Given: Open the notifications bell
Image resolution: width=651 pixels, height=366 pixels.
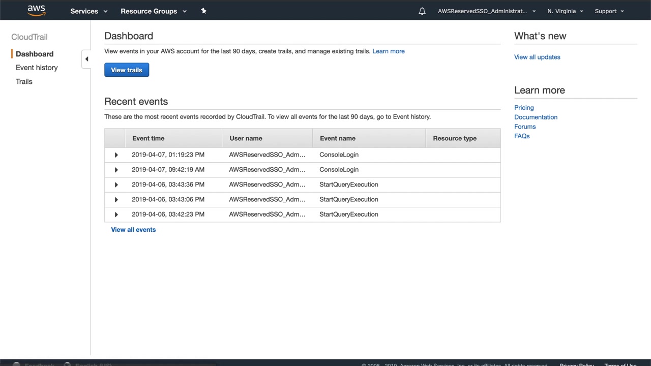Looking at the screenshot, I should coord(422,11).
